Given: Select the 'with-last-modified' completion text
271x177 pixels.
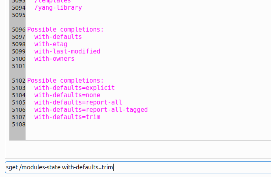Looking at the screenshot, I should (67, 51).
